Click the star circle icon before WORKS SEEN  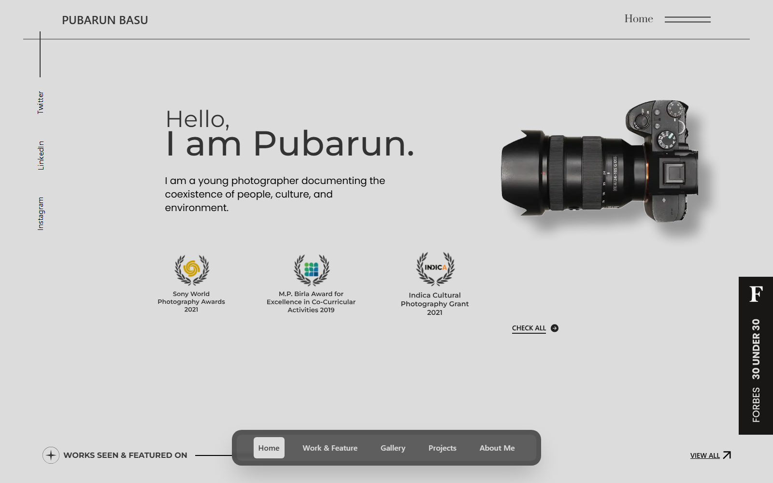[51, 455]
